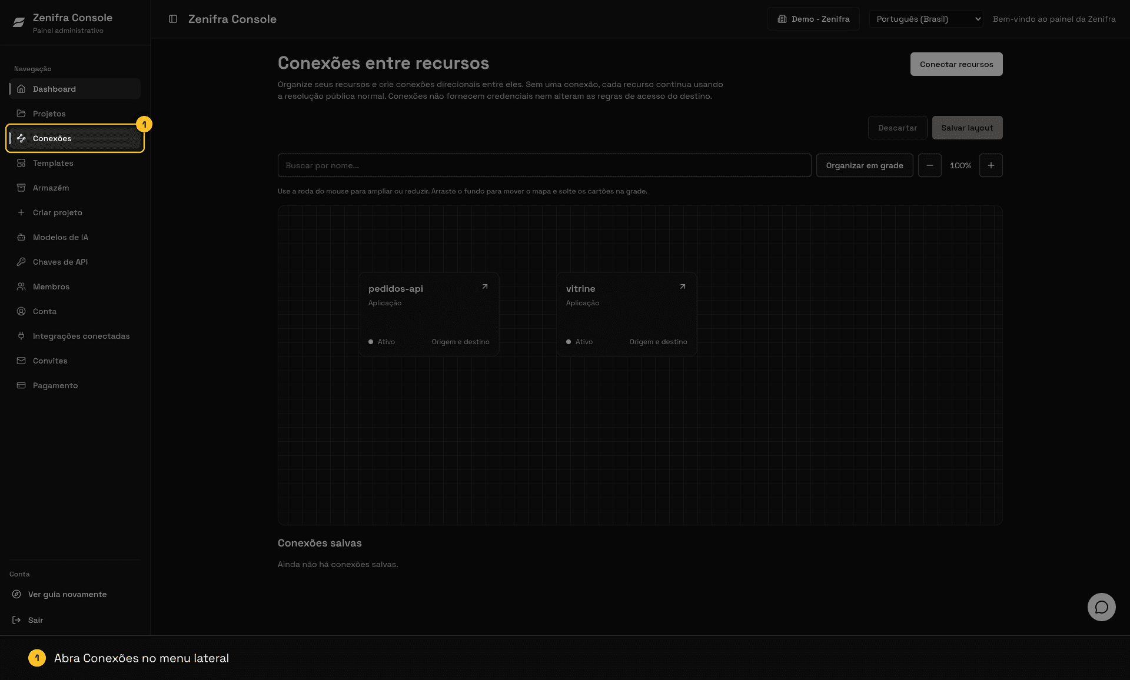Click the people icon for Membros
1130x680 pixels.
coord(21,286)
